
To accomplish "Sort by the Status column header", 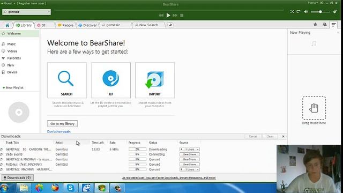I will point(153,143).
